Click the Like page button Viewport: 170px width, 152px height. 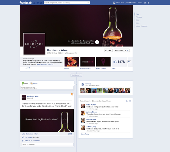tap(108, 50)
